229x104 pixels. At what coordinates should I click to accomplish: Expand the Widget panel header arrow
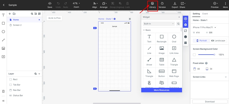click(179, 17)
